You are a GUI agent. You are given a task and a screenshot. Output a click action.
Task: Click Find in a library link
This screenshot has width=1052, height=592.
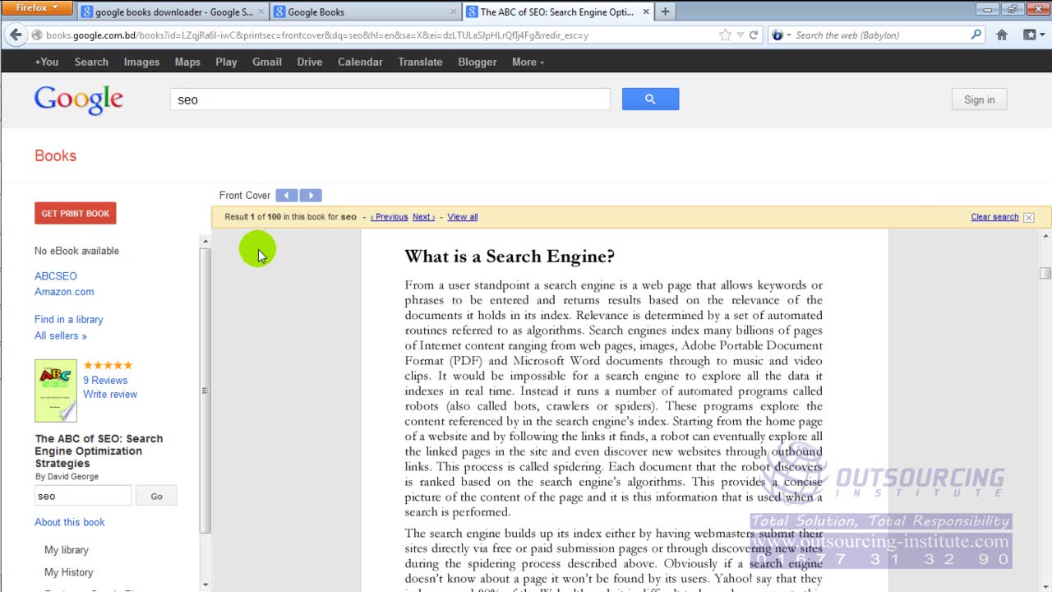click(x=69, y=320)
